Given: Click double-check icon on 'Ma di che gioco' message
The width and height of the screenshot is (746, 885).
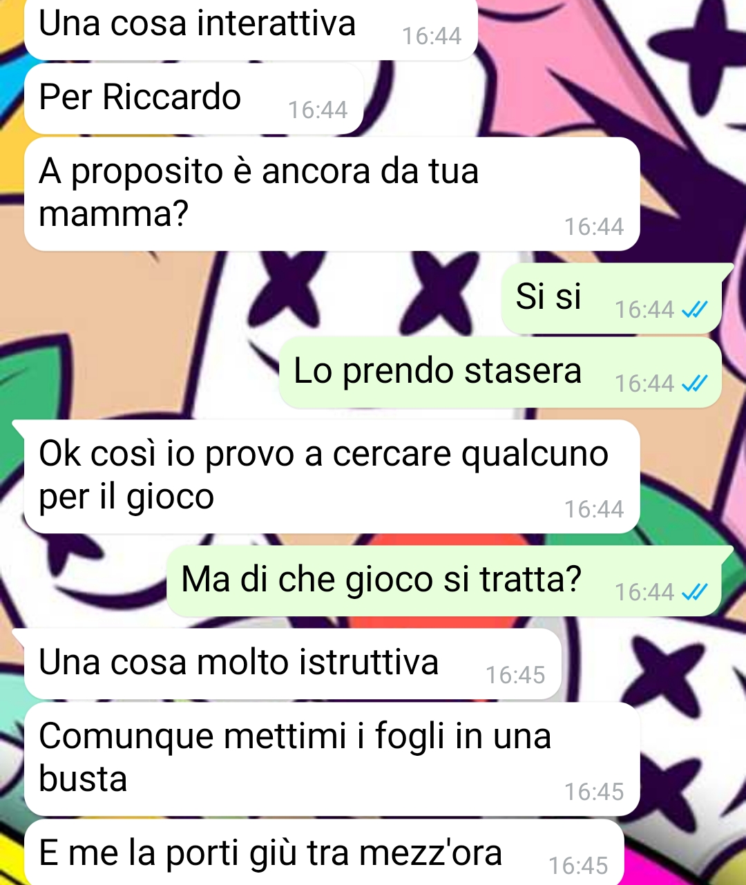Looking at the screenshot, I should [694, 592].
